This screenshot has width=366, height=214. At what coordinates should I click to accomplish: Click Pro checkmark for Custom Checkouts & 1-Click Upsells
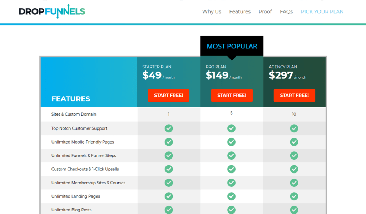pos(231,169)
